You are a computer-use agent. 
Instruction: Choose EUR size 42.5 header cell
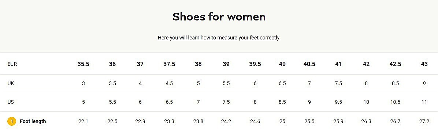coord(395,64)
